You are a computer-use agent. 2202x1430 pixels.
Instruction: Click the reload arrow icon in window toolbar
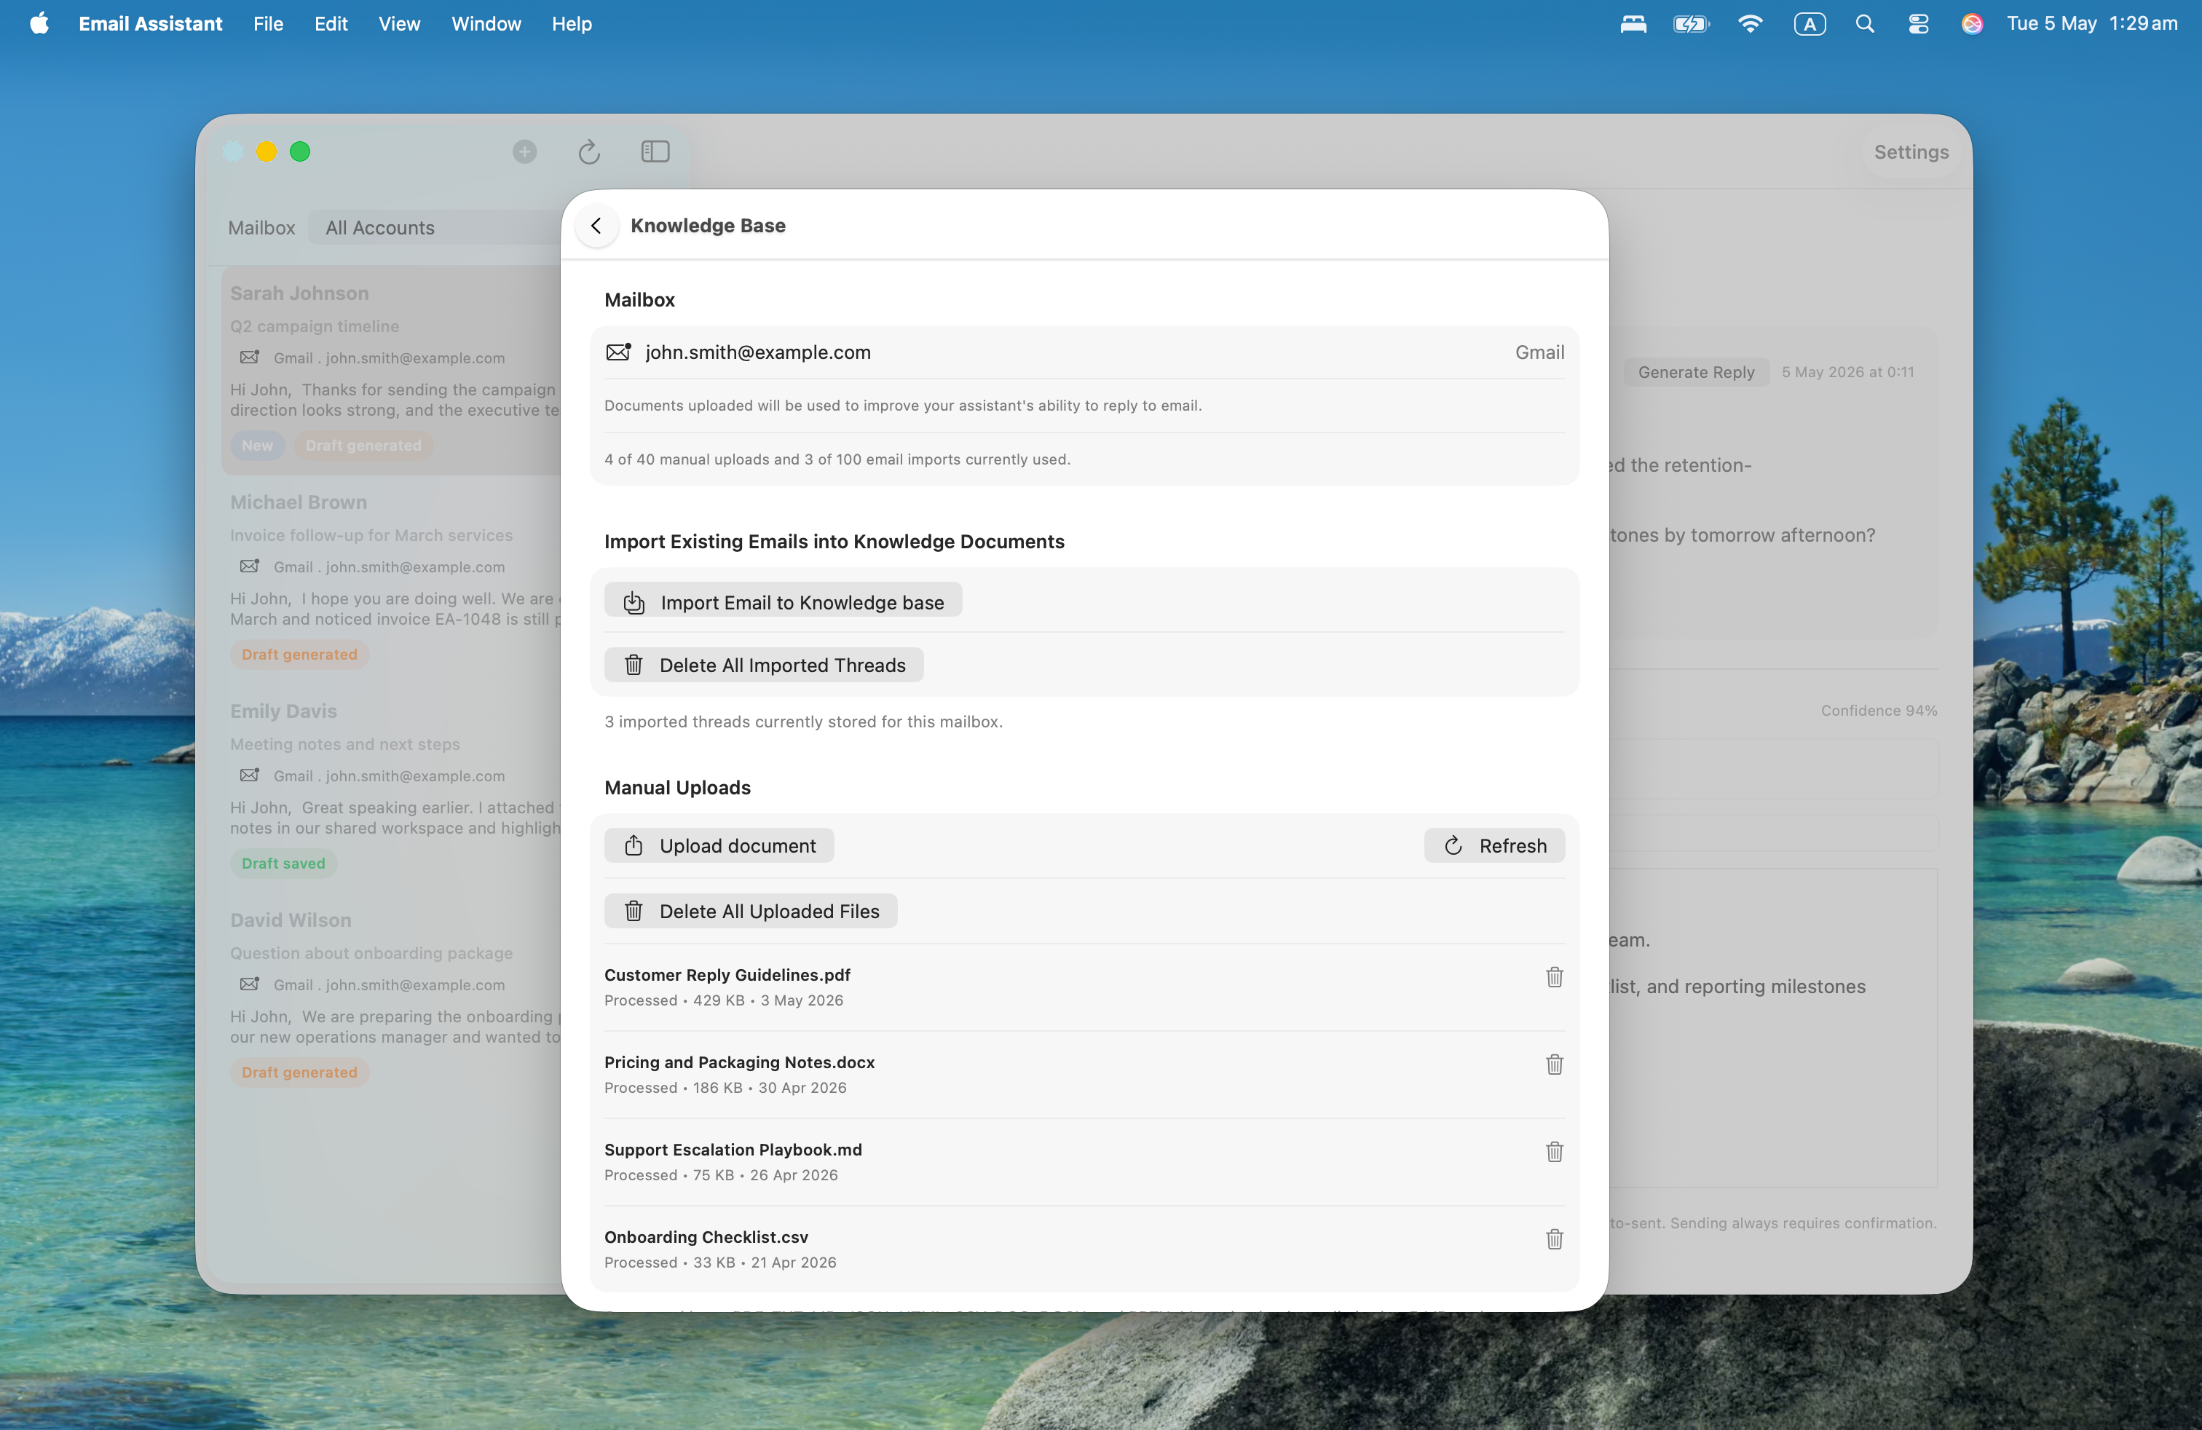[x=589, y=151]
